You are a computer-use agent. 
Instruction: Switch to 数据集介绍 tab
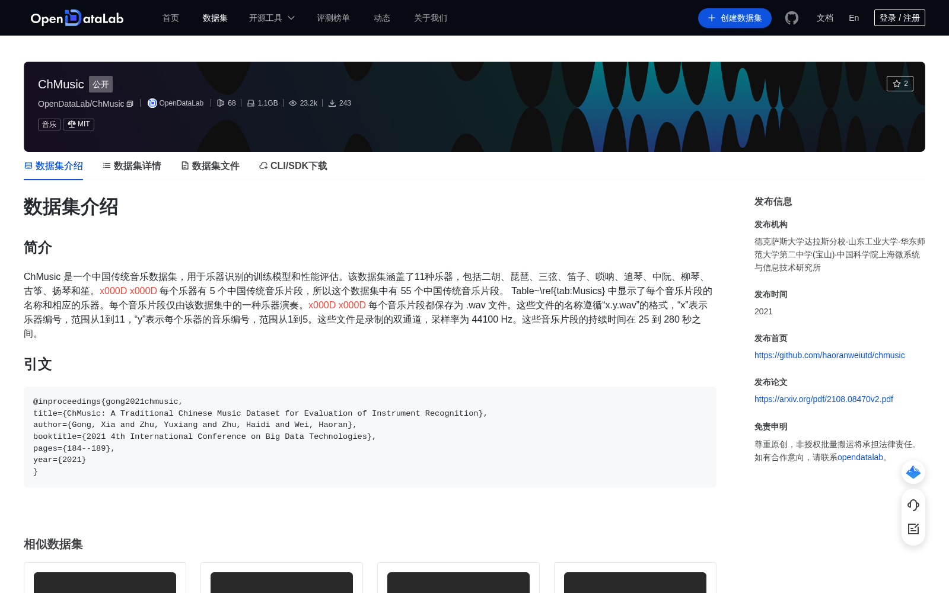coord(53,166)
